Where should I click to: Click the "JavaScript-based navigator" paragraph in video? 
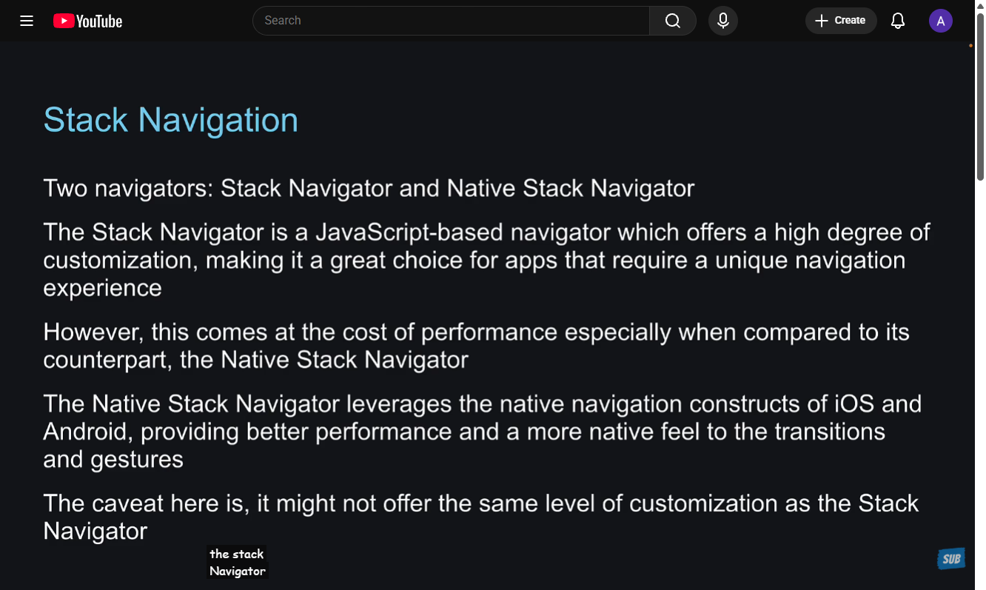pyautogui.click(x=486, y=260)
